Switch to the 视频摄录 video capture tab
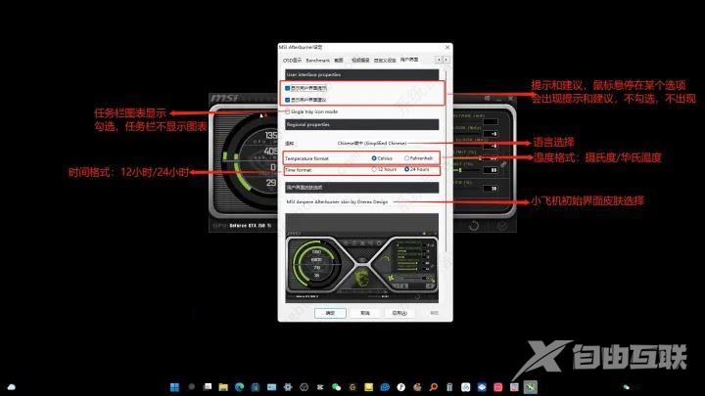This screenshot has height=396, width=705. pyautogui.click(x=360, y=61)
